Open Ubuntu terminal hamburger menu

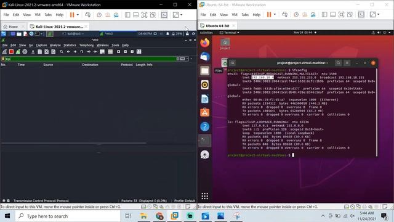(x=347, y=63)
